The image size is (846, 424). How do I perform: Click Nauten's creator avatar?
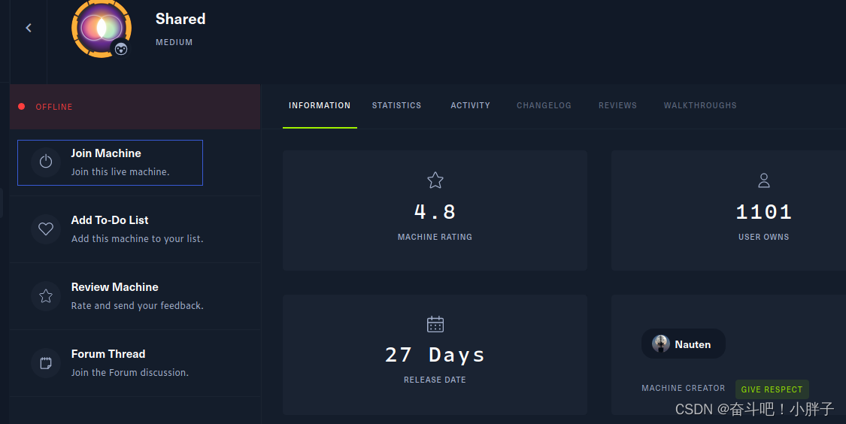pyautogui.click(x=660, y=344)
